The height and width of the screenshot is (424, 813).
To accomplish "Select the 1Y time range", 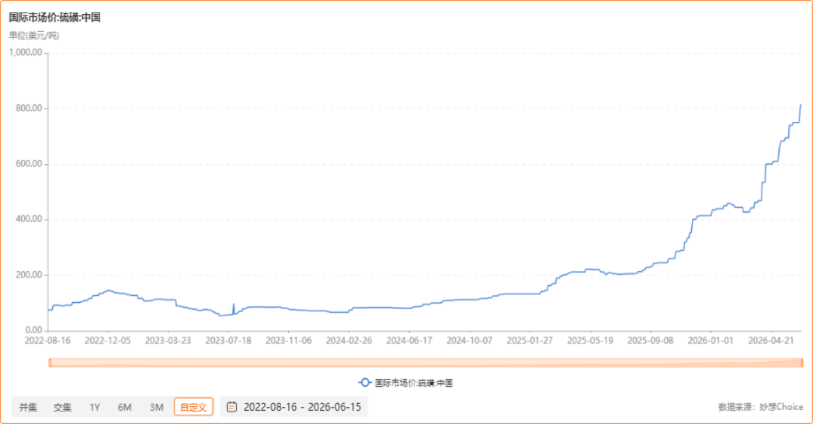I will pyautogui.click(x=94, y=407).
